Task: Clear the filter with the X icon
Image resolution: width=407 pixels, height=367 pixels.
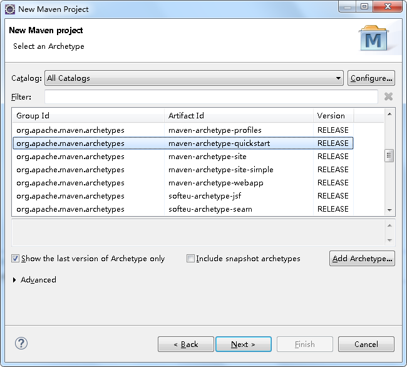Action: [x=389, y=96]
